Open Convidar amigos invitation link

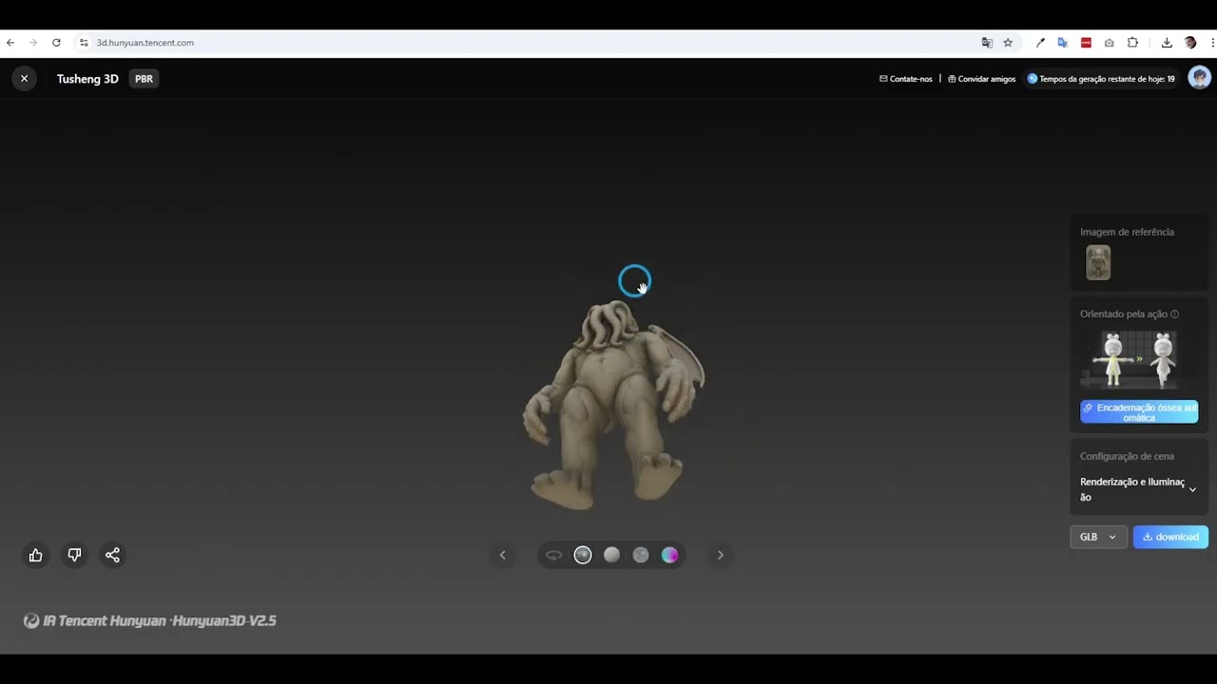982,79
